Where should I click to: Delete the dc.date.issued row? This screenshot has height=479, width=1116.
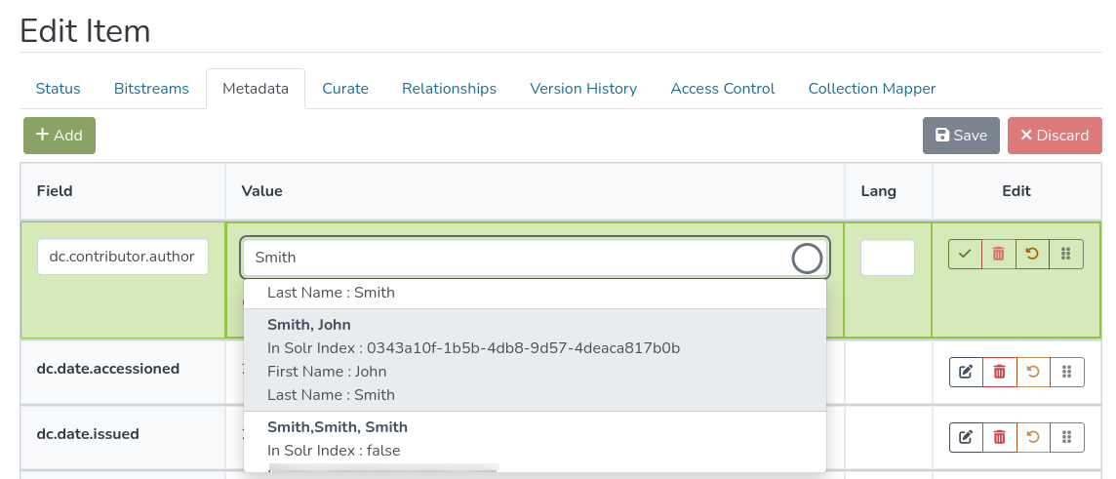999,436
